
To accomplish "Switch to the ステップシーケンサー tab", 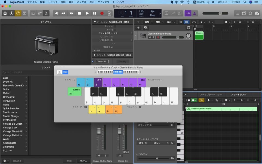I will [x=211, y=95].
